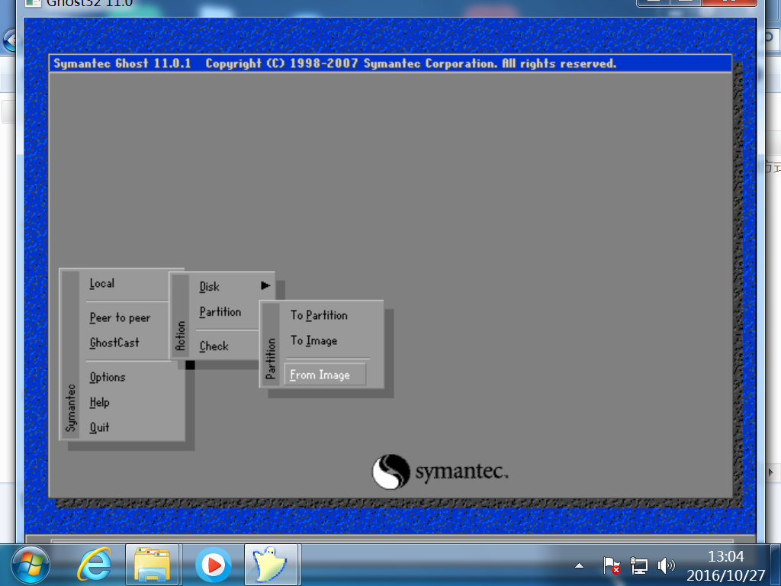
Task: Click the highlighted From Image option
Action: (325, 375)
